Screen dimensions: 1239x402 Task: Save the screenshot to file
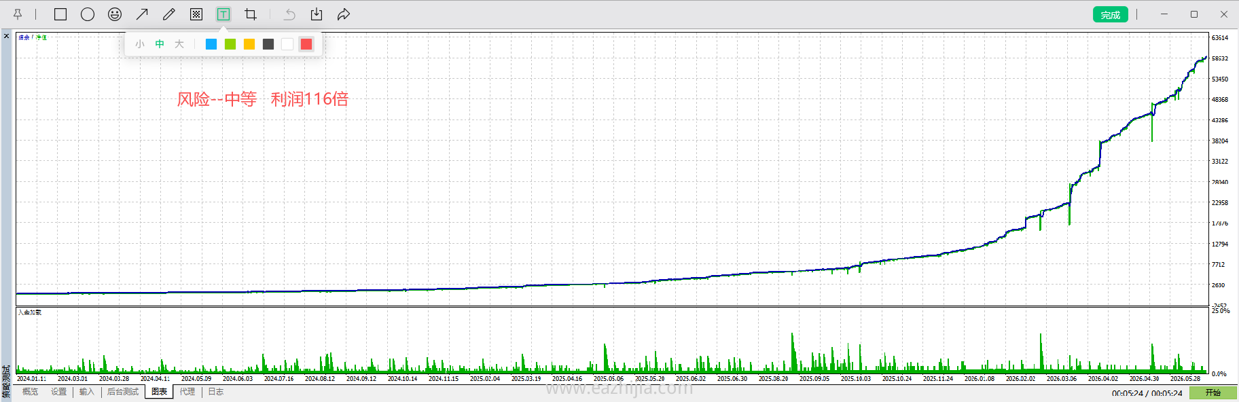(317, 14)
